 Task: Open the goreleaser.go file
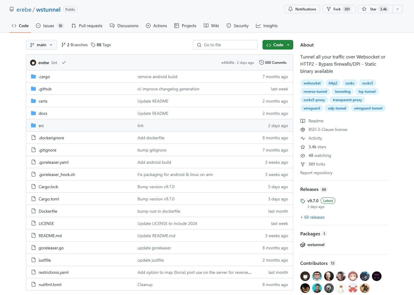pyautogui.click(x=51, y=248)
